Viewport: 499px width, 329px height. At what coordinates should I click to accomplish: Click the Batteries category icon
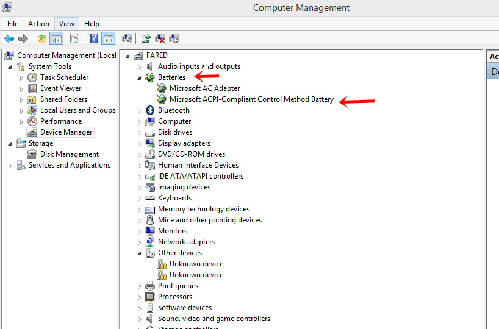coord(150,77)
